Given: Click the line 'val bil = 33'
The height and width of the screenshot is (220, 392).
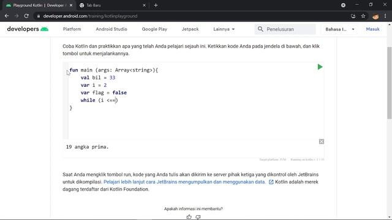Looking at the screenshot, I should (98, 78).
